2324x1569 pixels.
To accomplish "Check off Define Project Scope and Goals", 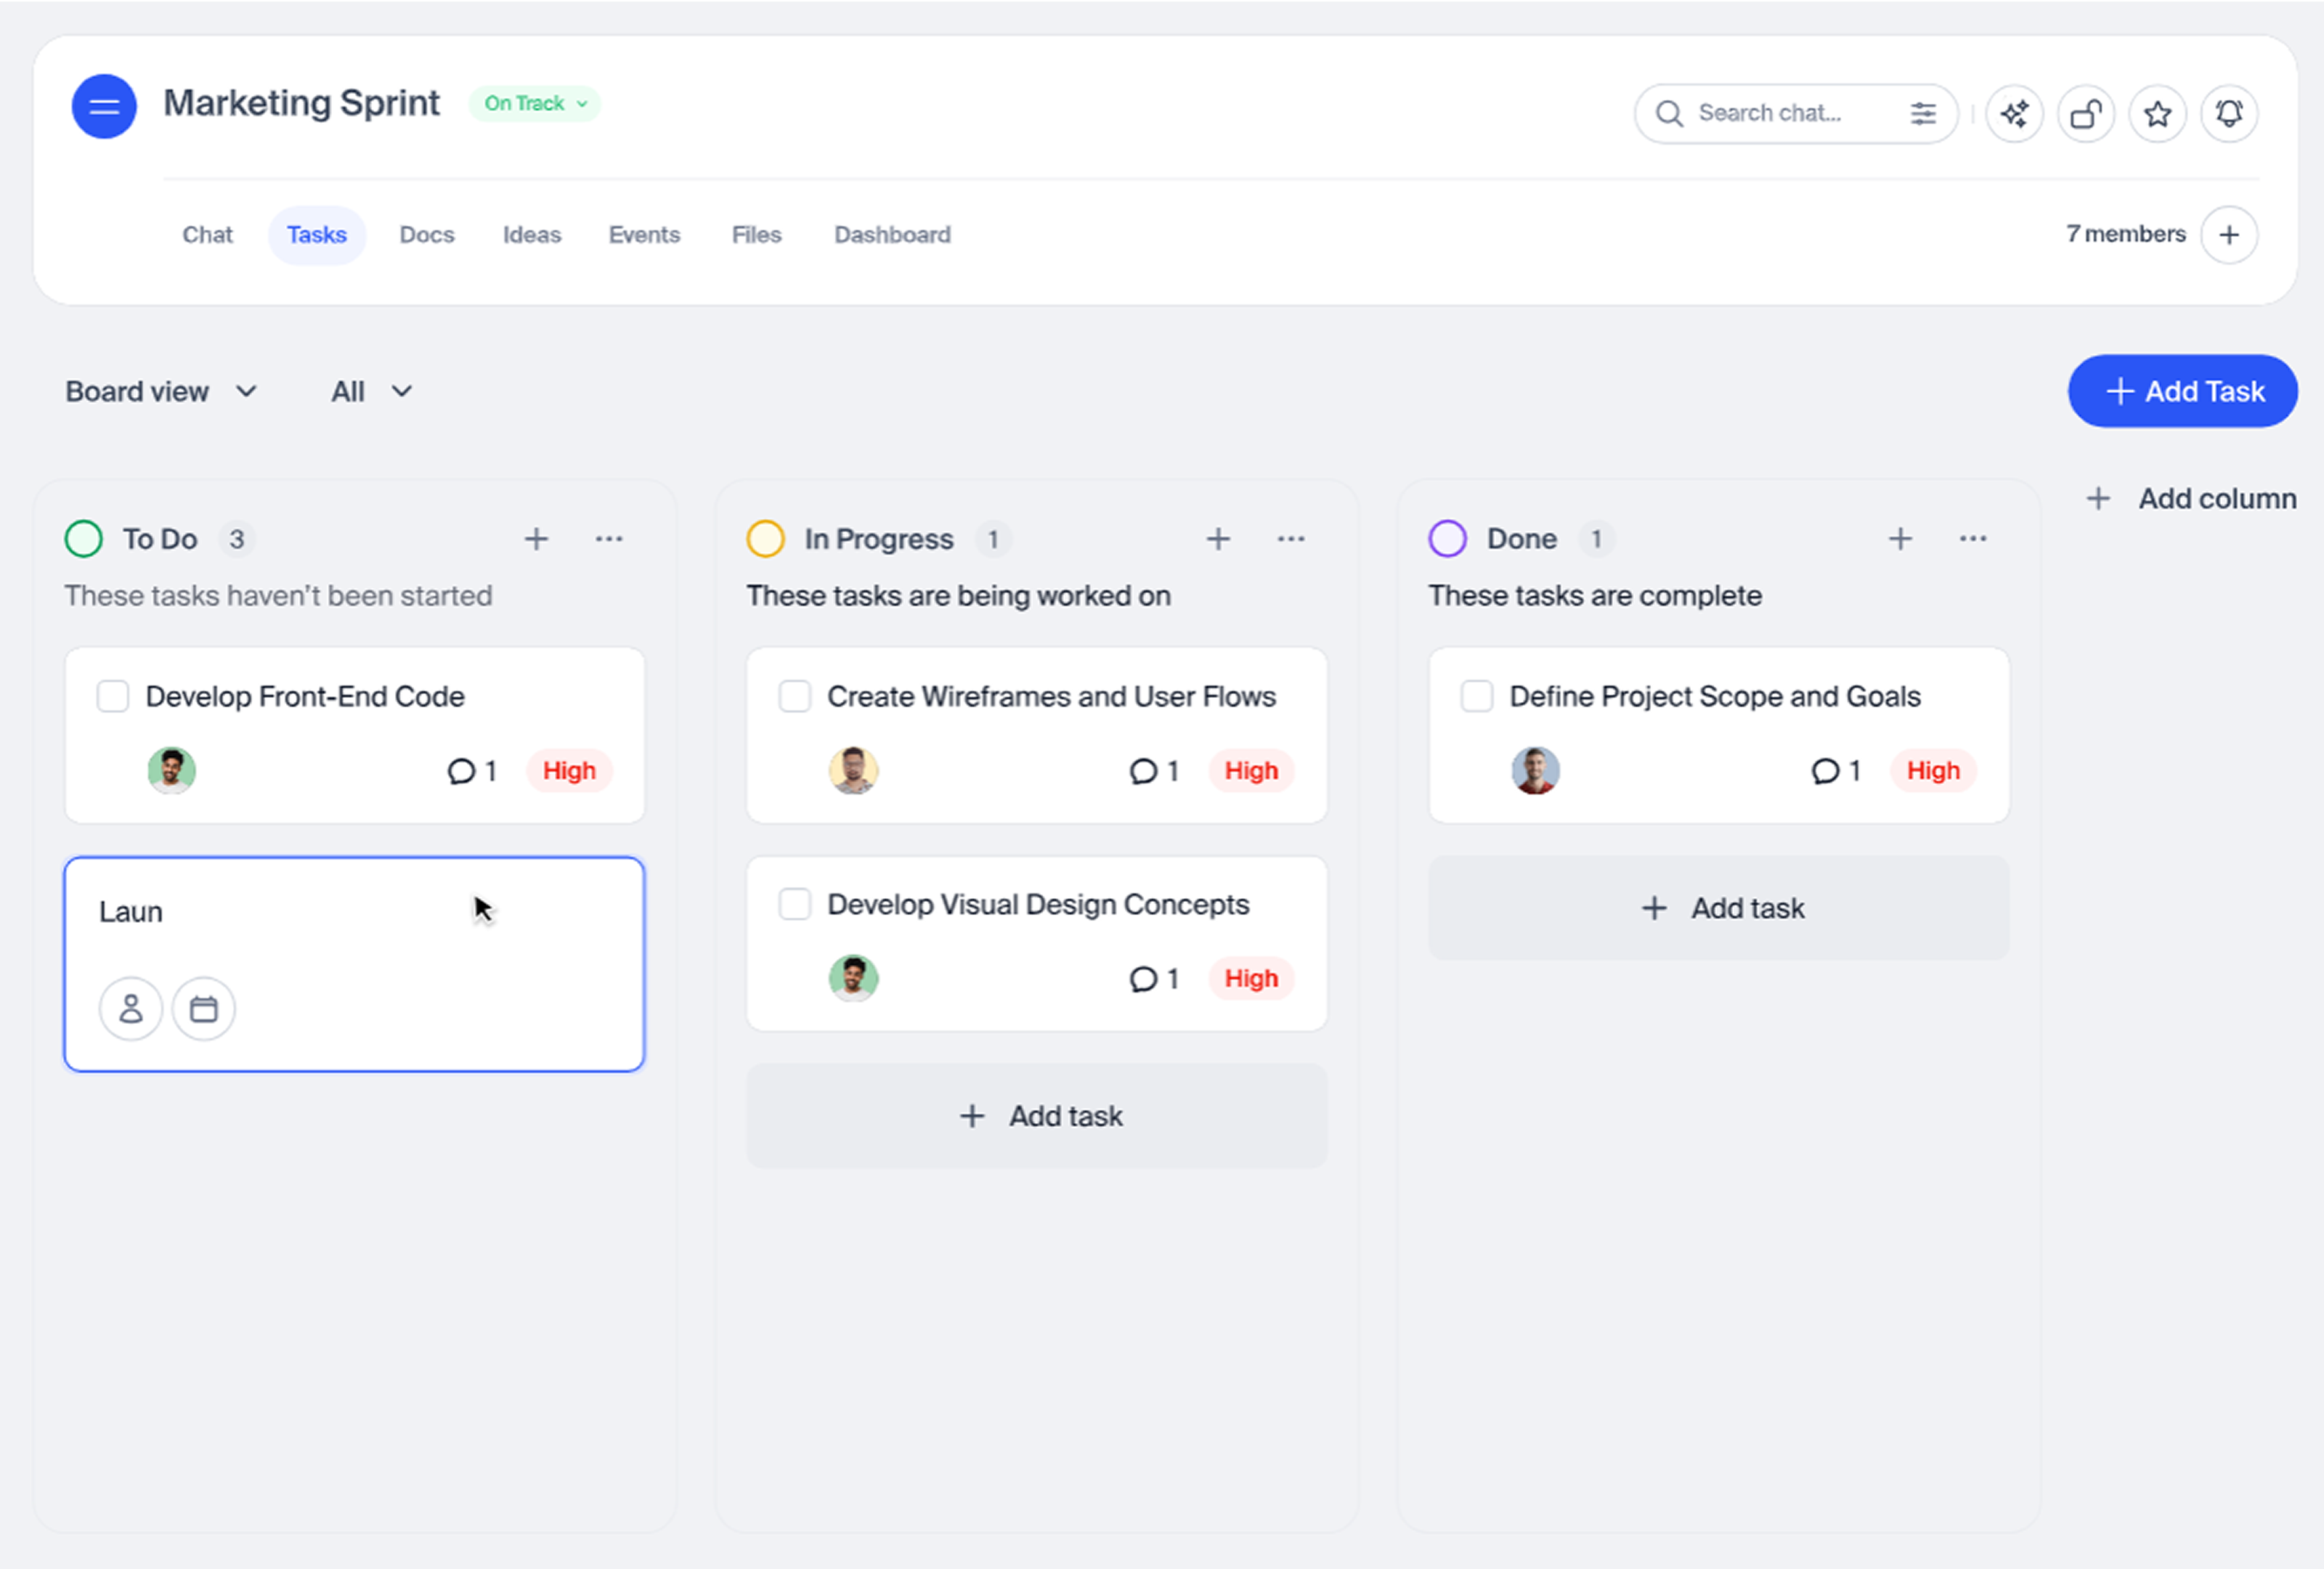I will tap(1477, 696).
